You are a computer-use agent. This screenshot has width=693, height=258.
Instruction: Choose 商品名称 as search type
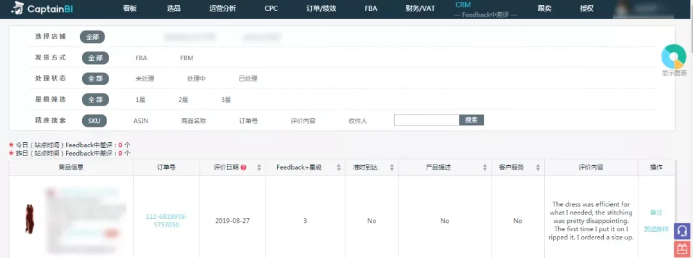pyautogui.click(x=194, y=120)
